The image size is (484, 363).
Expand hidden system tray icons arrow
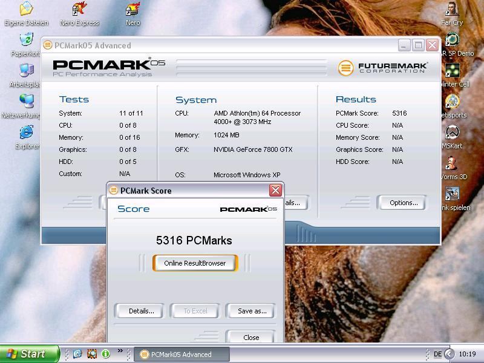pos(450,354)
